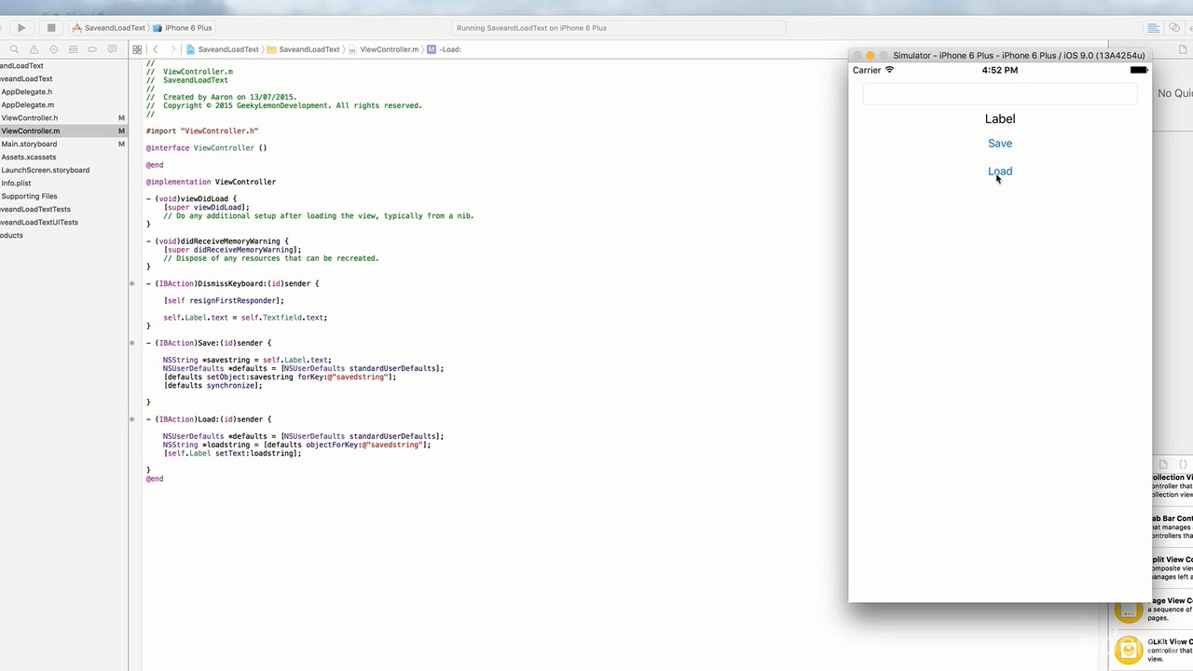Viewport: 1193px width, 671px height.
Task: Open SaveandLoadText project in jump bar
Action: coord(222,49)
